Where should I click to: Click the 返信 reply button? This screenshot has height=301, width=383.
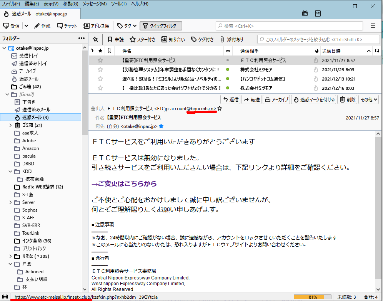[231, 99]
